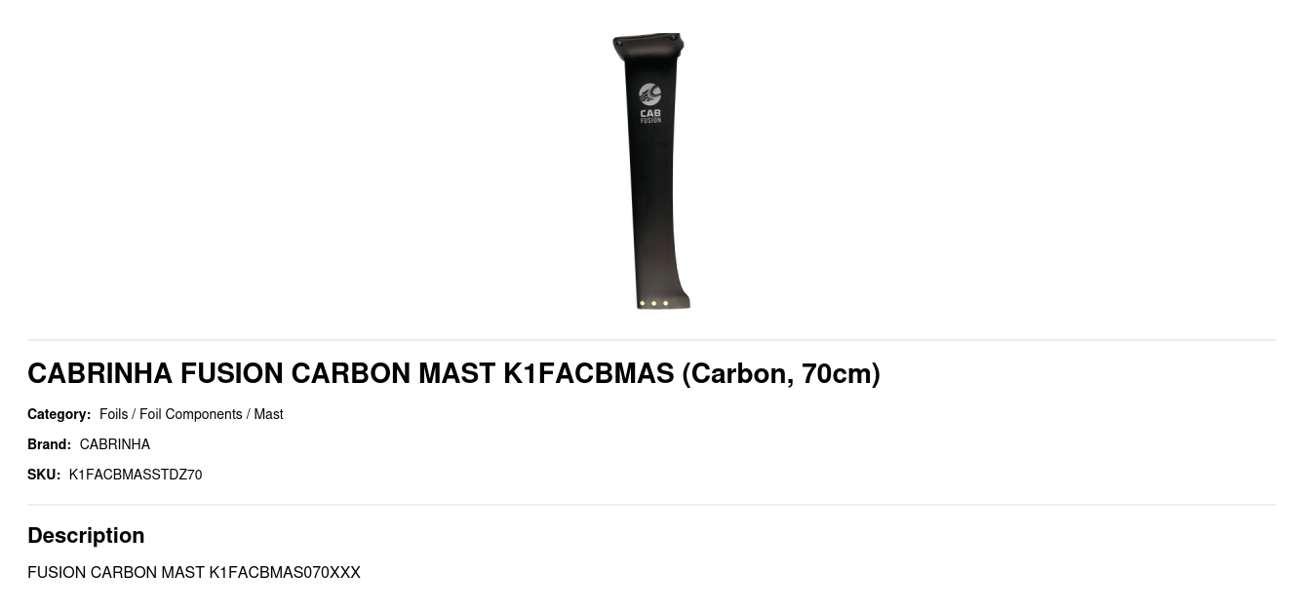Click the divider line above the Description section

pos(651,505)
